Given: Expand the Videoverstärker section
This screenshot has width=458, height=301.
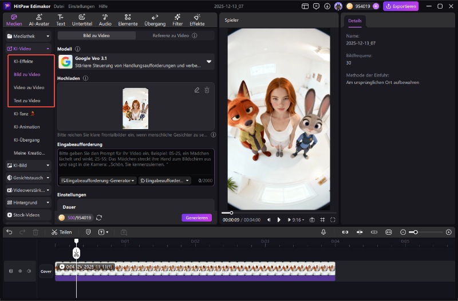Looking at the screenshot, I should coord(29,190).
